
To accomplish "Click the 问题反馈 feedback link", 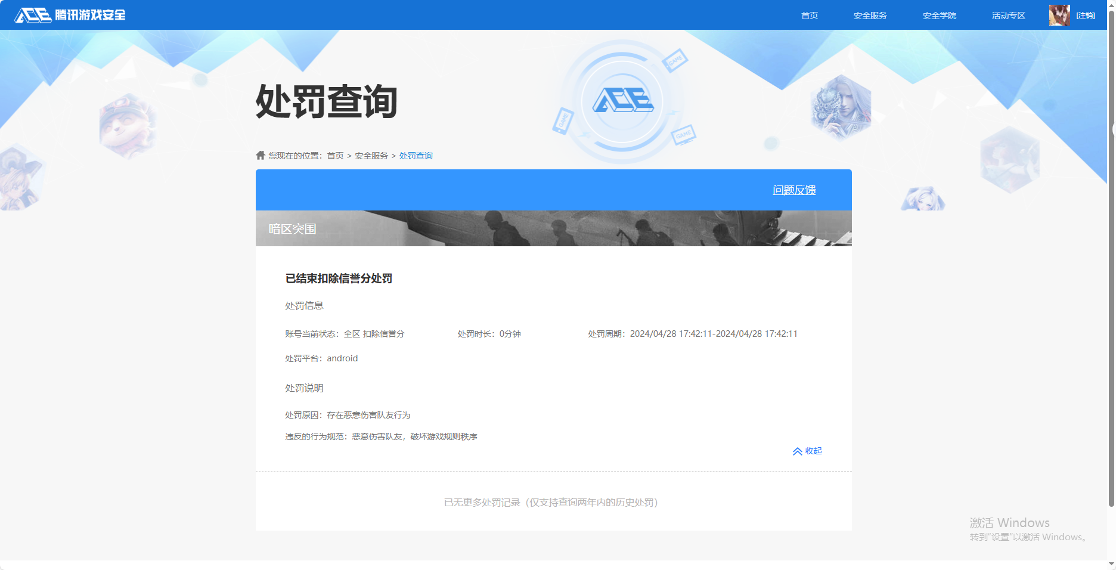I will (795, 190).
